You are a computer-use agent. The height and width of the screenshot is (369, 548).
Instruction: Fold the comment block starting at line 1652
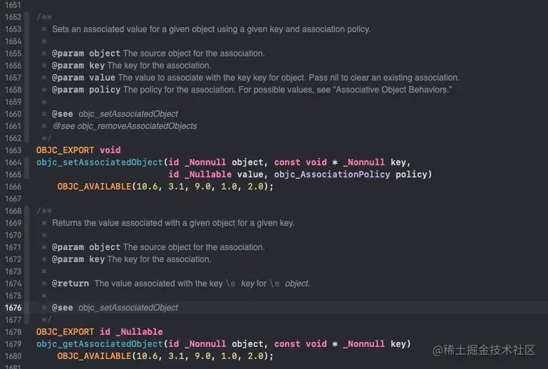[x=27, y=17]
